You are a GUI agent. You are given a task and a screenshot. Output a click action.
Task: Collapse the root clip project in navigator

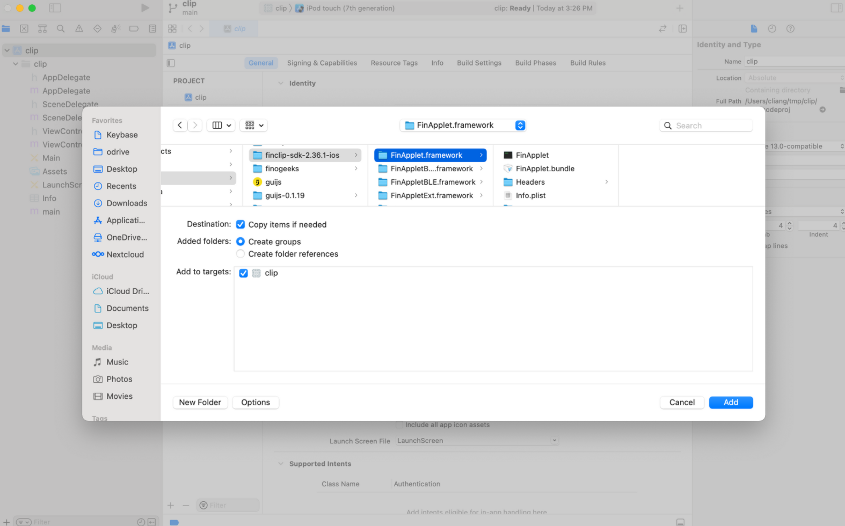(x=7, y=50)
